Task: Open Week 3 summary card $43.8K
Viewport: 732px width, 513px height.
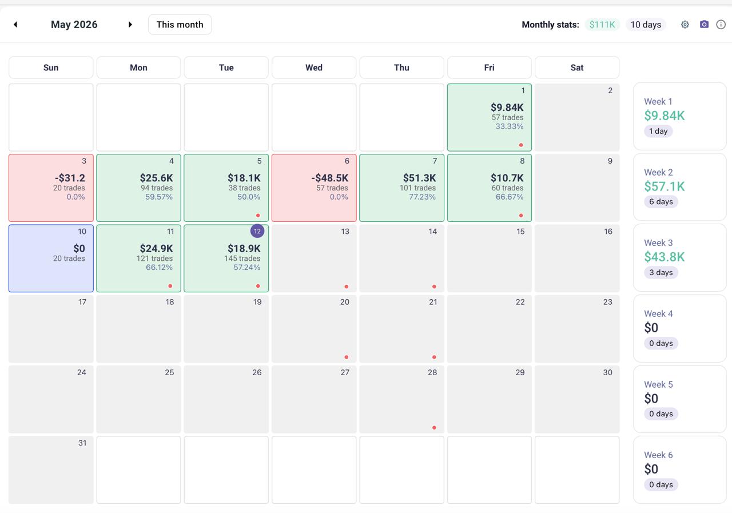Action: (680, 257)
